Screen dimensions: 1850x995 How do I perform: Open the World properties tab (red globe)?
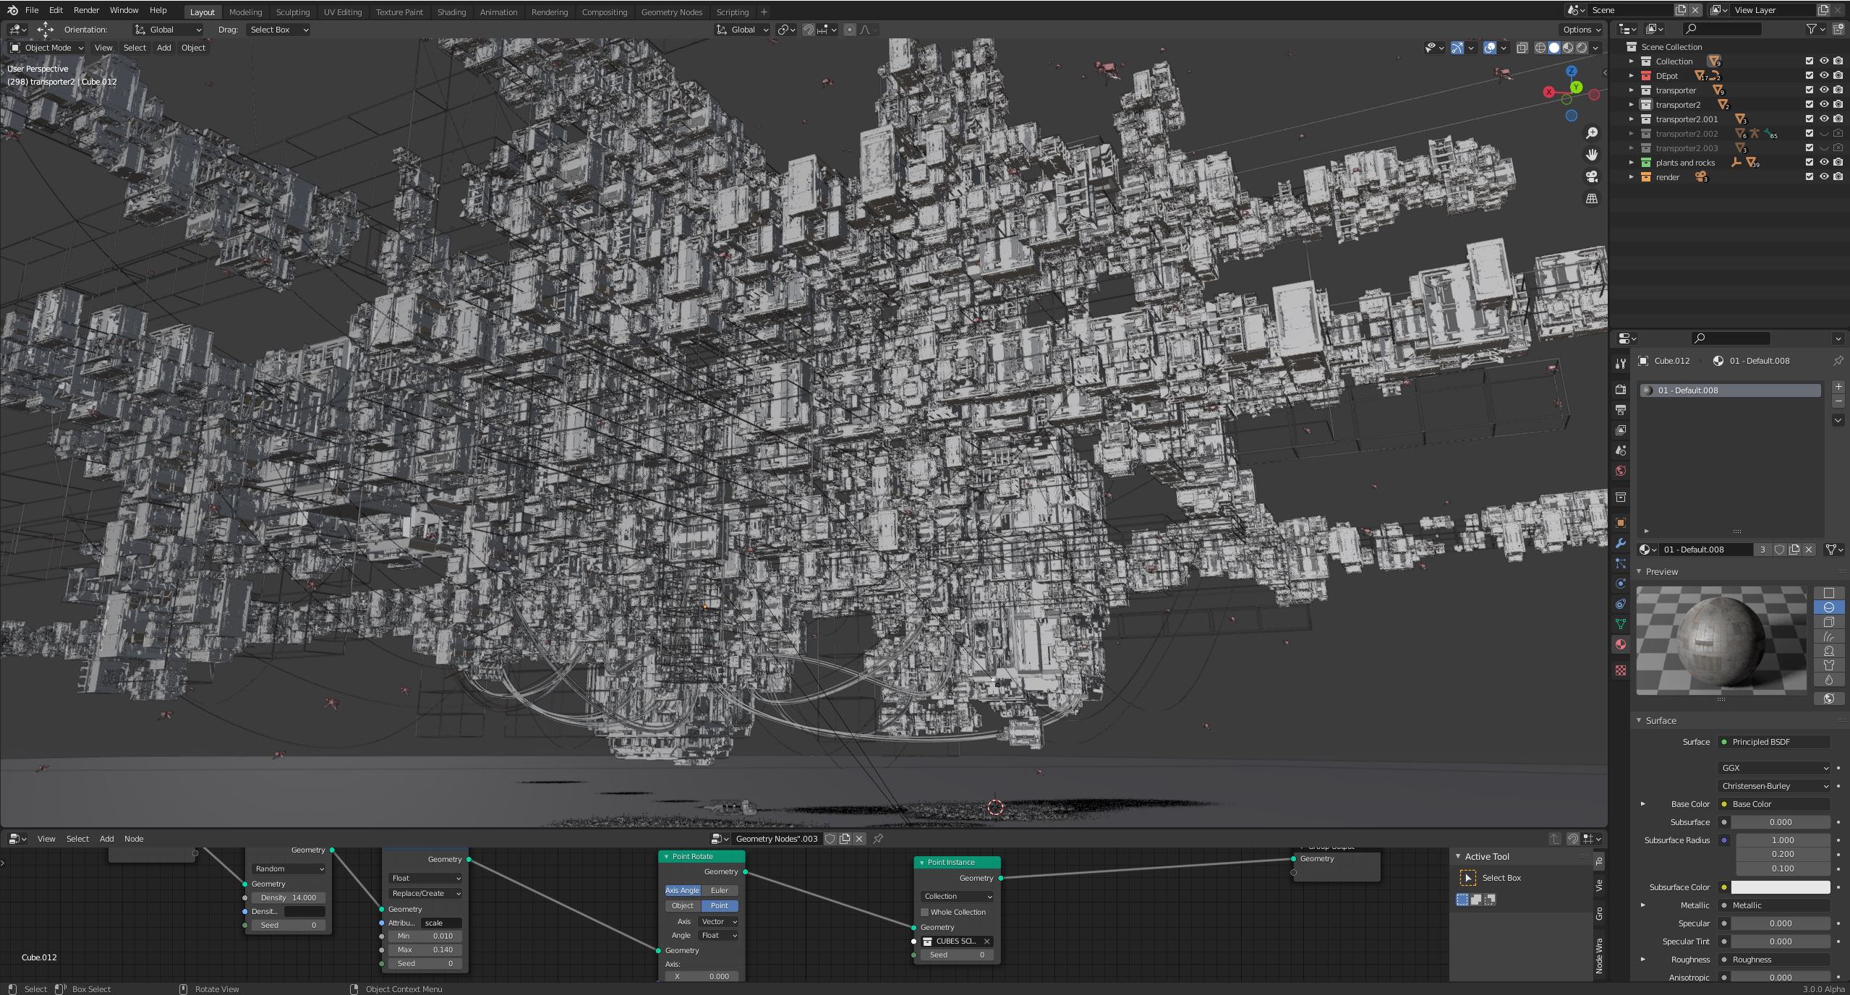coord(1621,471)
